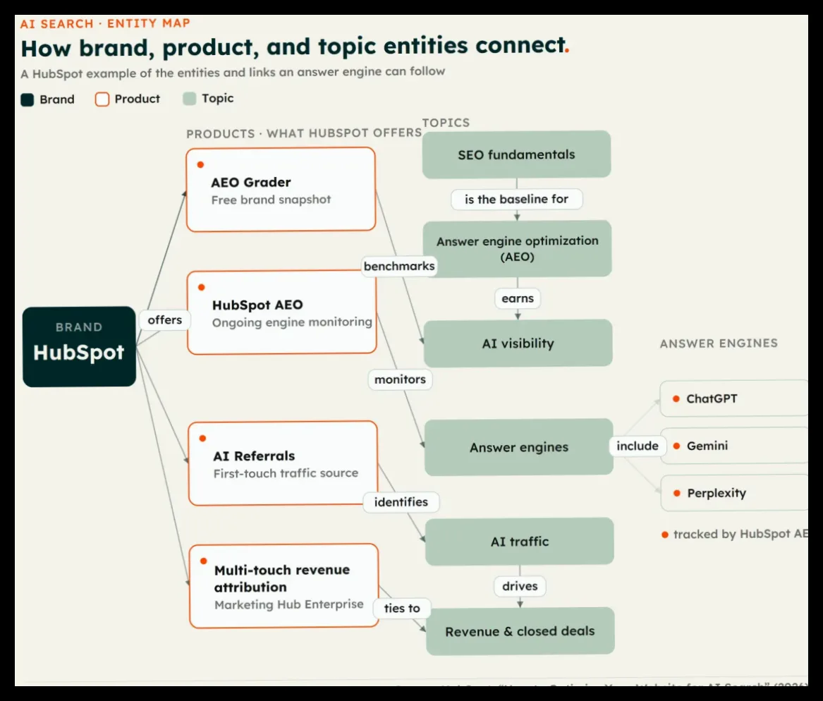This screenshot has height=701, width=823.
Task: Select the Multi-touch revenue attribution card
Action: [x=284, y=586]
